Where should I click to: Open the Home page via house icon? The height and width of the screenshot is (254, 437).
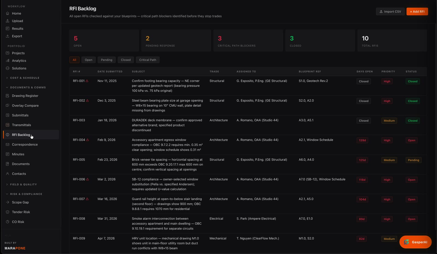point(8,13)
